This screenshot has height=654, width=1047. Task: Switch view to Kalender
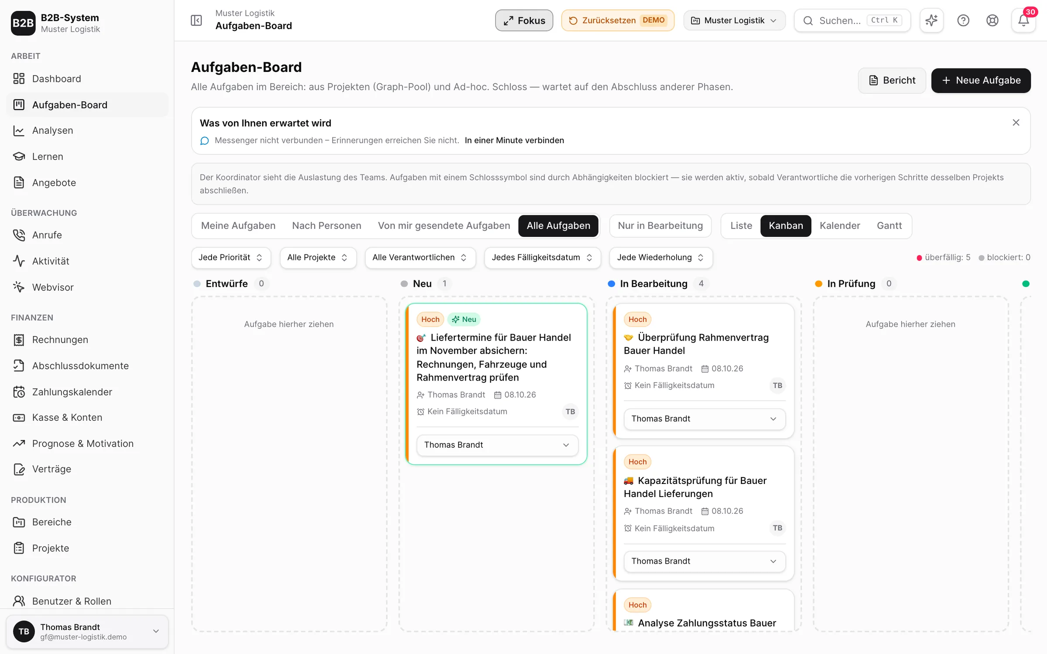pyautogui.click(x=840, y=225)
